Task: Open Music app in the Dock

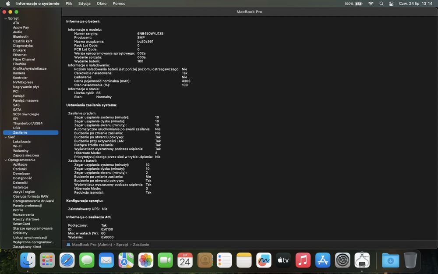Action: coord(303,260)
